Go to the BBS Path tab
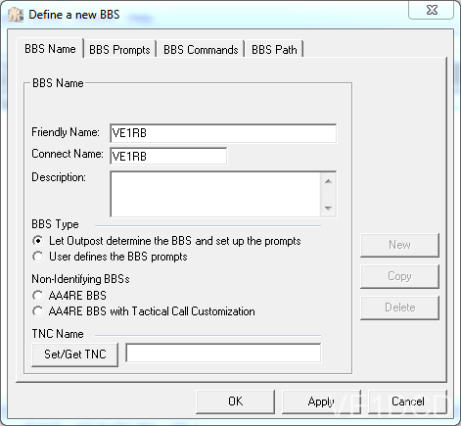The image size is (461, 426). pyautogui.click(x=274, y=50)
